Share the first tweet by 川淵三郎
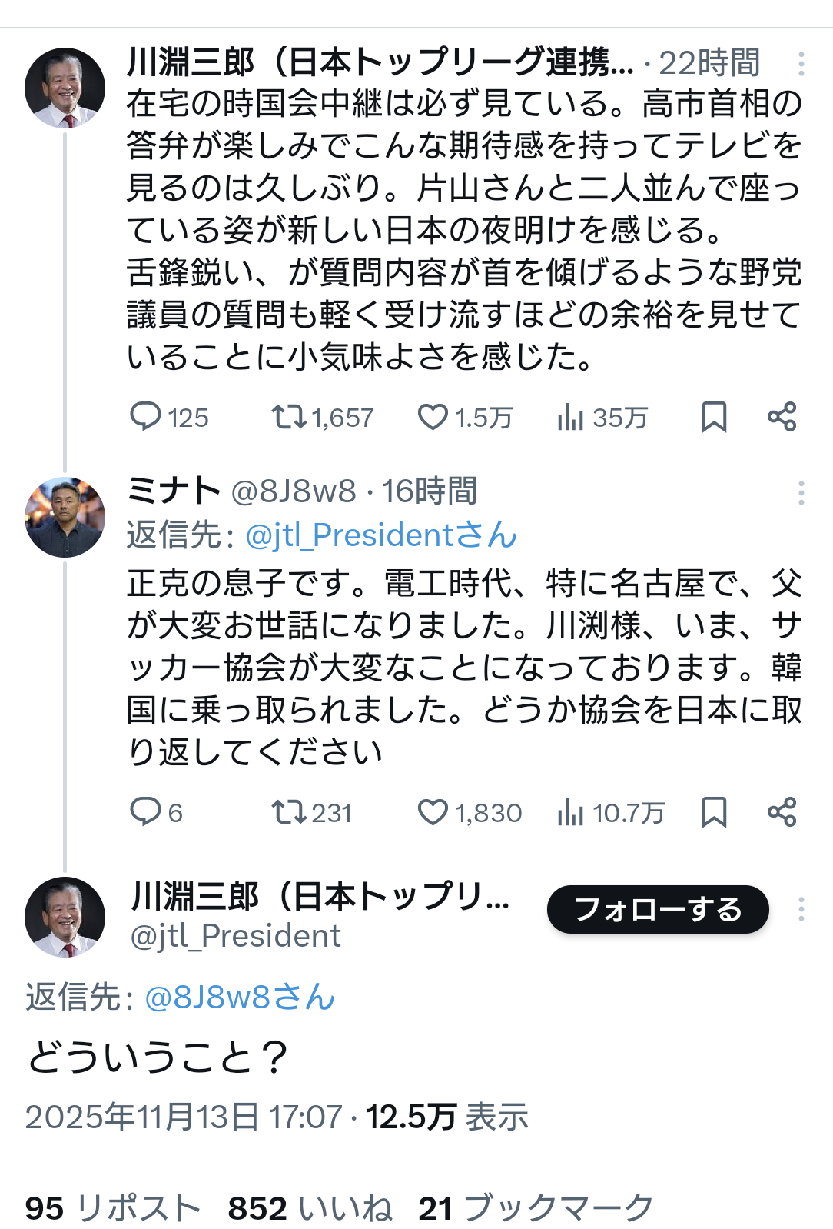The image size is (833, 1229). pos(782,417)
